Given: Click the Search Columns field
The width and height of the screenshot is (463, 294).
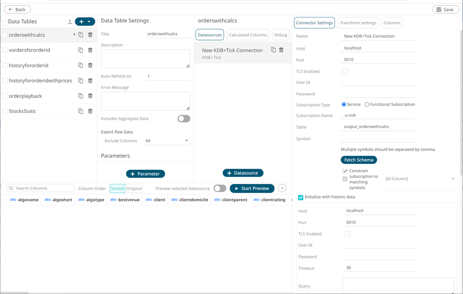Looking at the screenshot, I should pos(41,188).
